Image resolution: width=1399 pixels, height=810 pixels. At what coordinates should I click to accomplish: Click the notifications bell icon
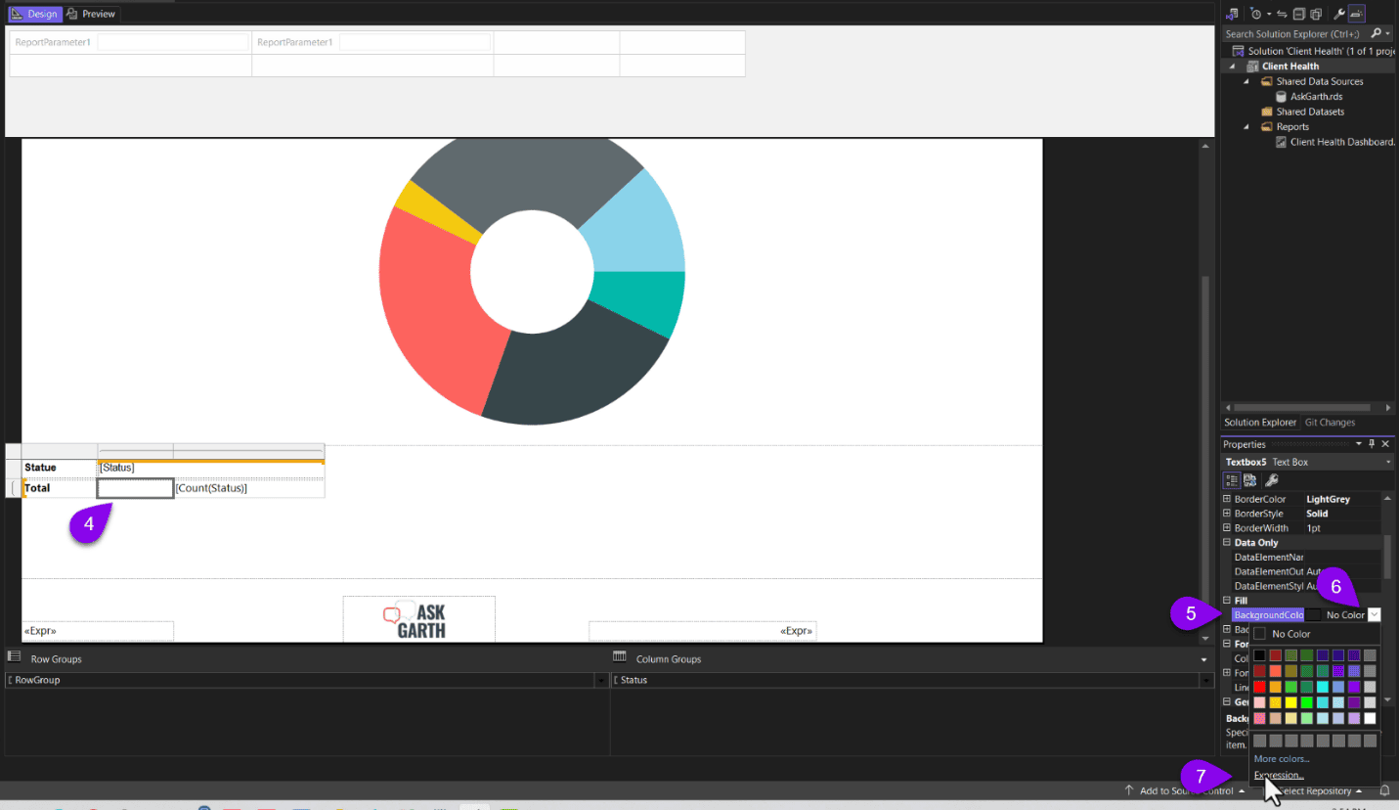pyautogui.click(x=1384, y=790)
